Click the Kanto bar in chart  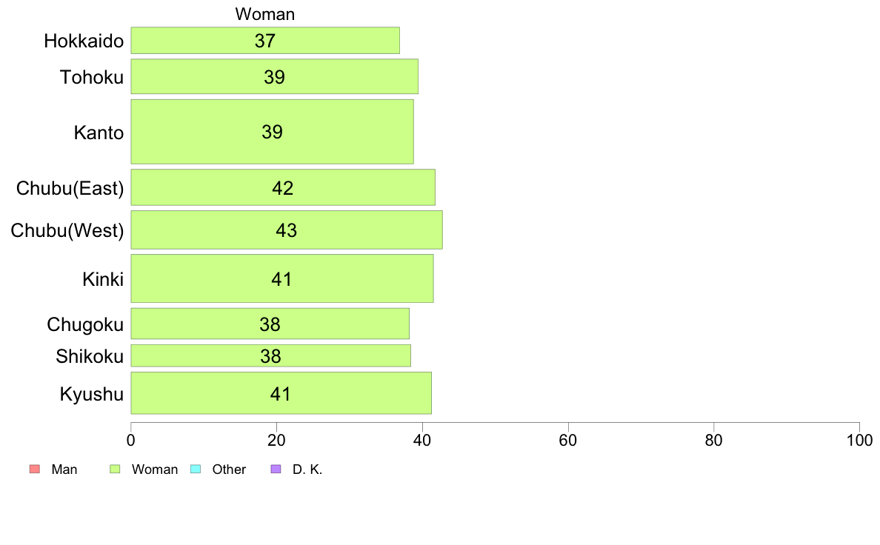(272, 132)
